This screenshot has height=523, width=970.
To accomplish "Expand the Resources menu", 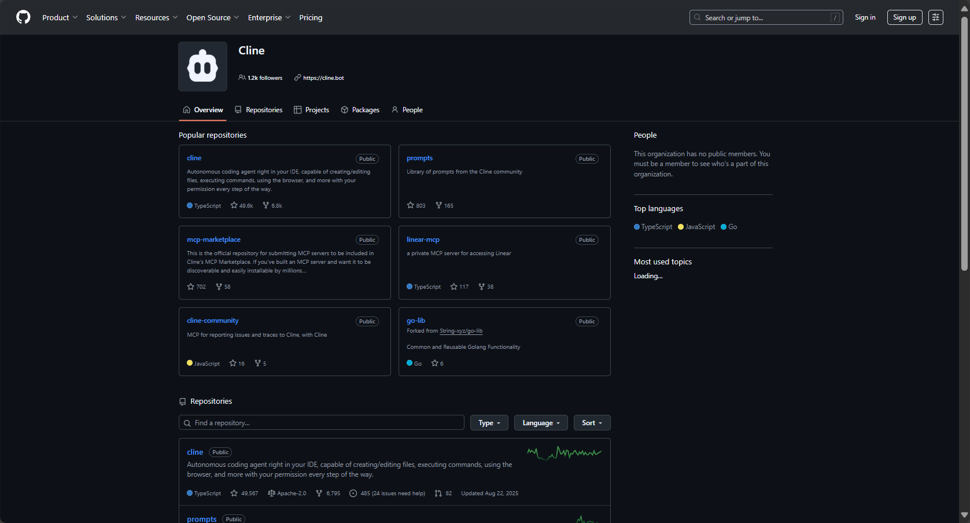I will [156, 17].
